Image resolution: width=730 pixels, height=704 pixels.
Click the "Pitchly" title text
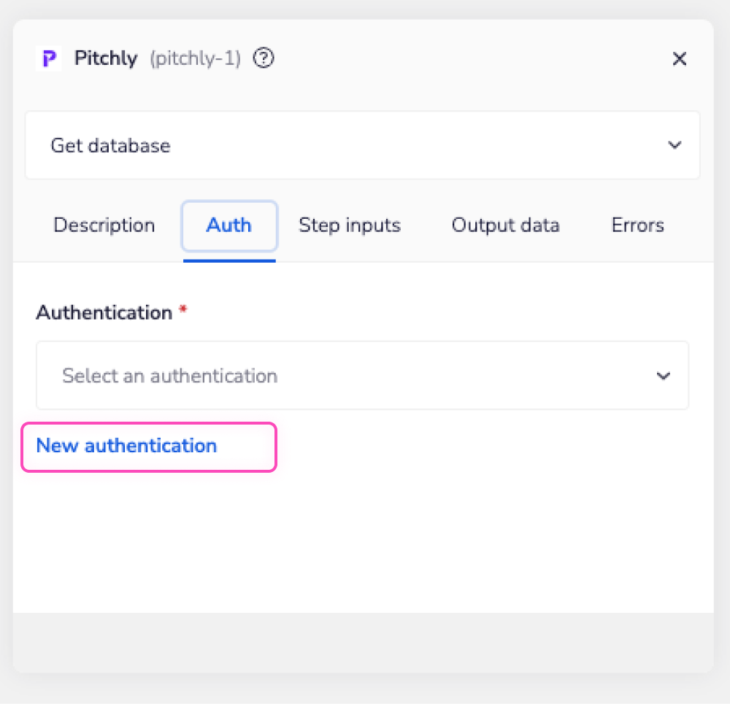point(106,58)
